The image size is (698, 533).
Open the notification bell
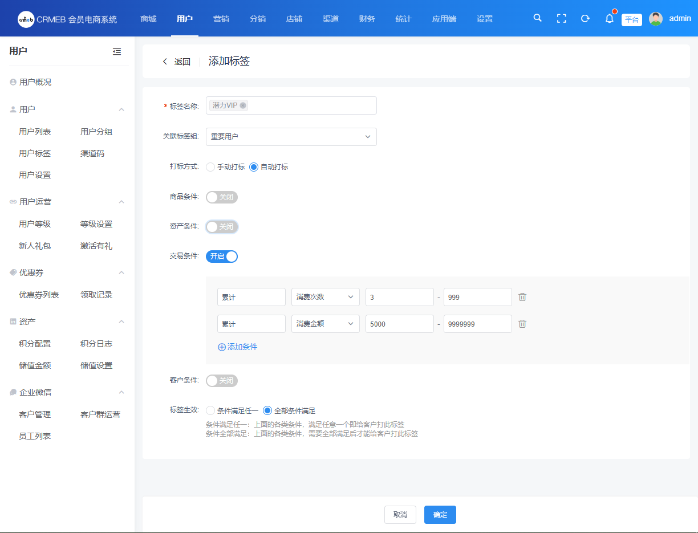[609, 19]
